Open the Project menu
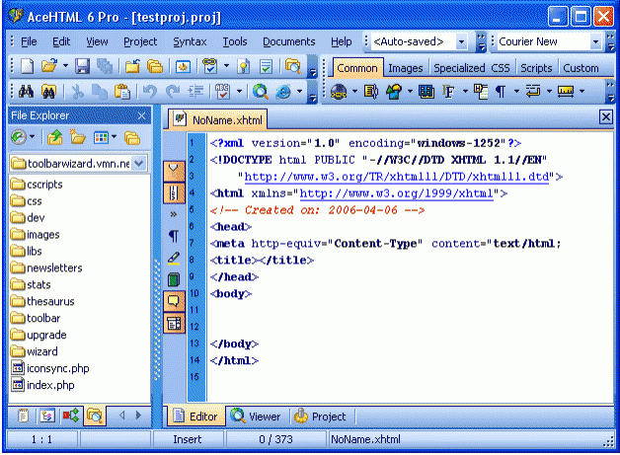Viewport: 620px width, 455px height. pos(140,41)
